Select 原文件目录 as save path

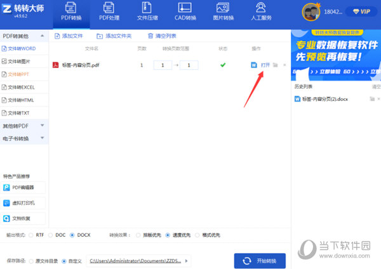(x=31, y=261)
